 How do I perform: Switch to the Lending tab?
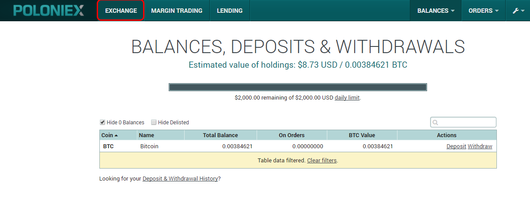pos(230,11)
